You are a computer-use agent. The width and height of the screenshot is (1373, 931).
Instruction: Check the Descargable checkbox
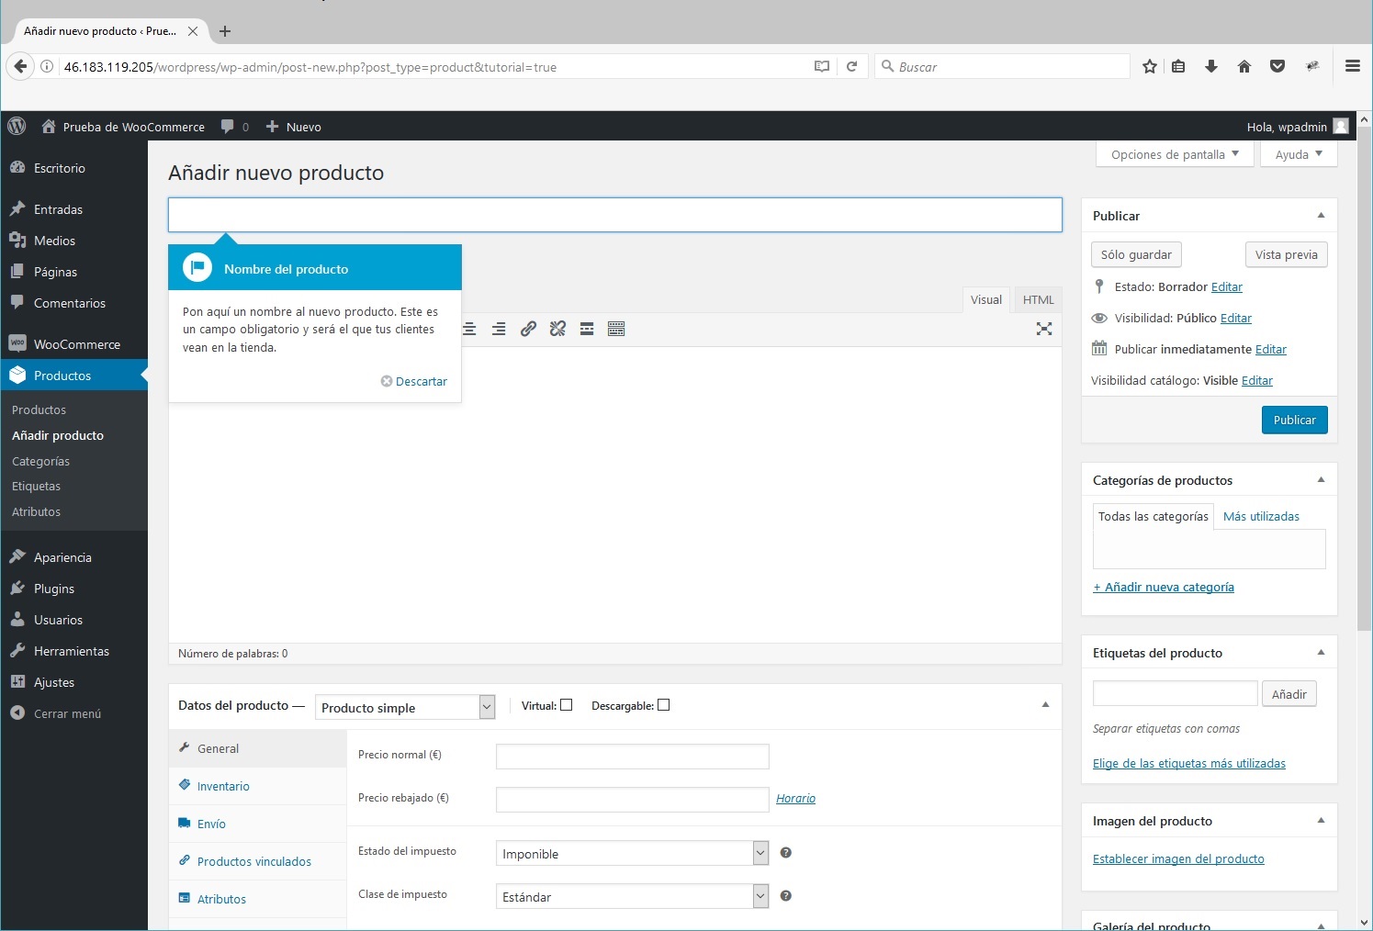click(664, 705)
